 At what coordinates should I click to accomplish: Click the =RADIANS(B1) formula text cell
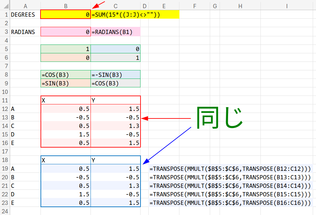coord(115,32)
